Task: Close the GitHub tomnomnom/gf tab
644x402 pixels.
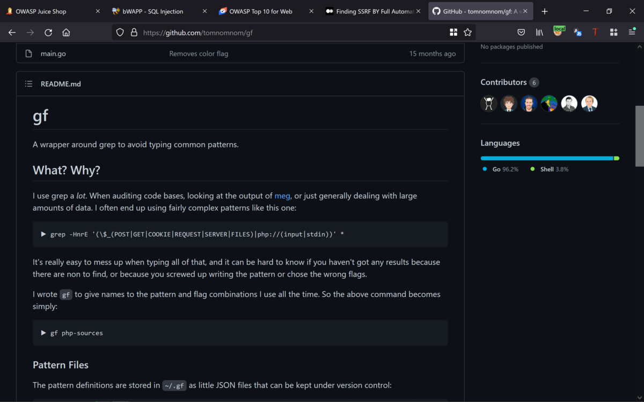Action: click(x=525, y=11)
